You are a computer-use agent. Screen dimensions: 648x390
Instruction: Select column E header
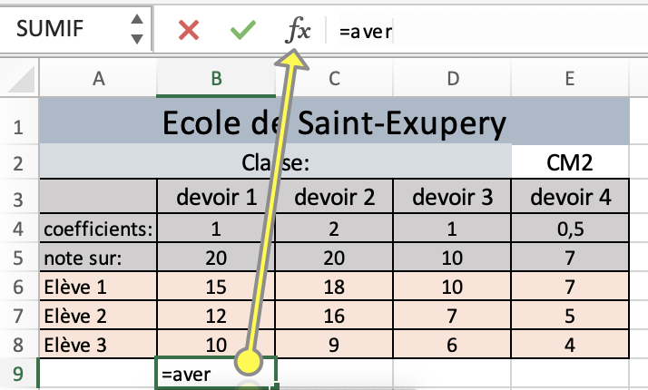pyautogui.click(x=570, y=79)
